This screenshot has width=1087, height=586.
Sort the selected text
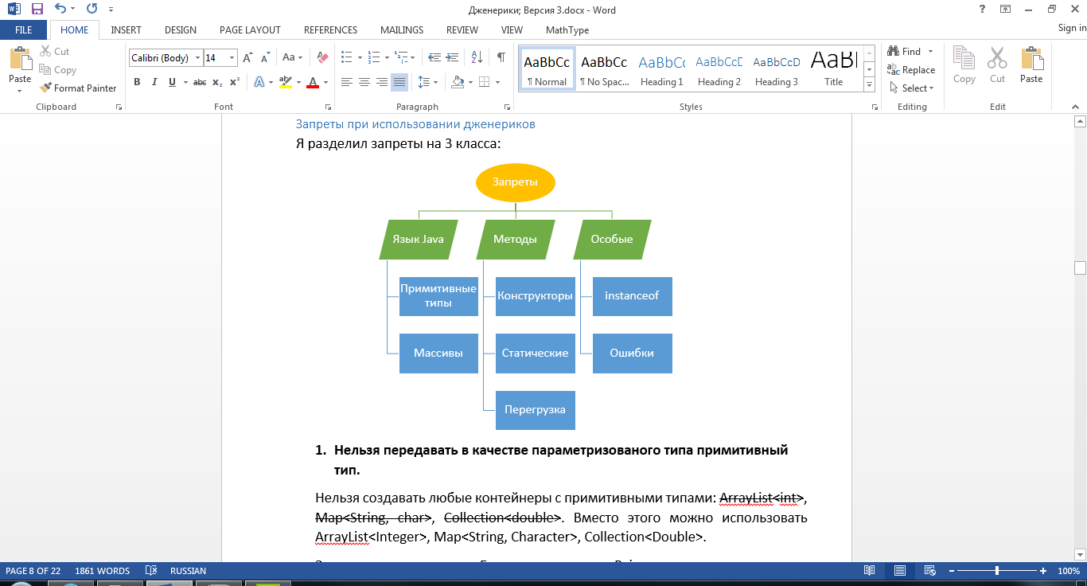click(477, 57)
